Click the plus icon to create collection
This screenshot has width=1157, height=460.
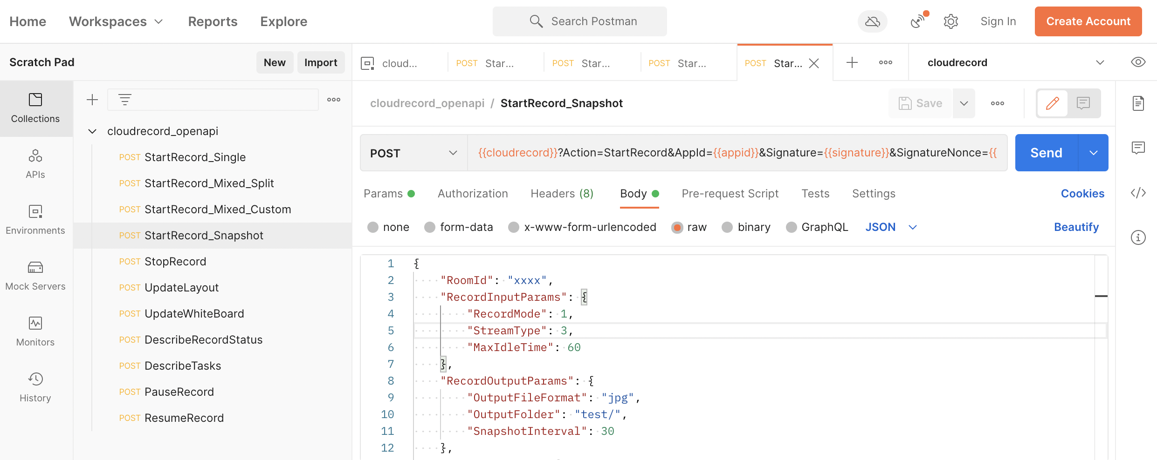[x=92, y=100]
